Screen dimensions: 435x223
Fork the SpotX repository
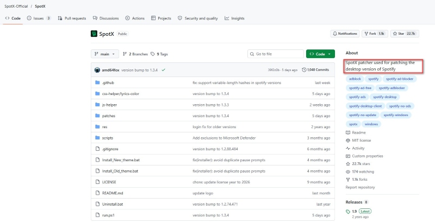click(375, 34)
